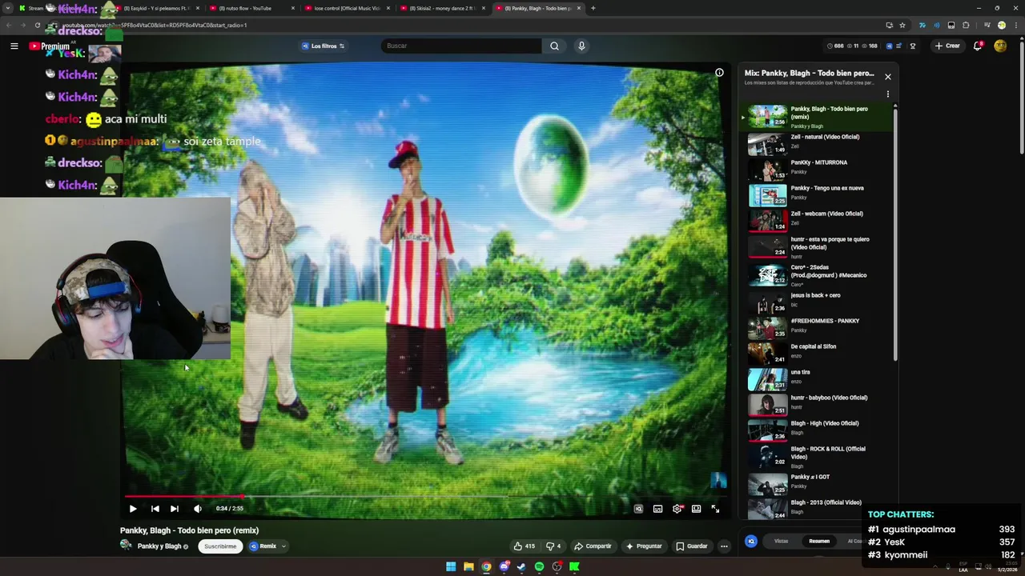
Task: Skip to the next video
Action: click(x=174, y=509)
